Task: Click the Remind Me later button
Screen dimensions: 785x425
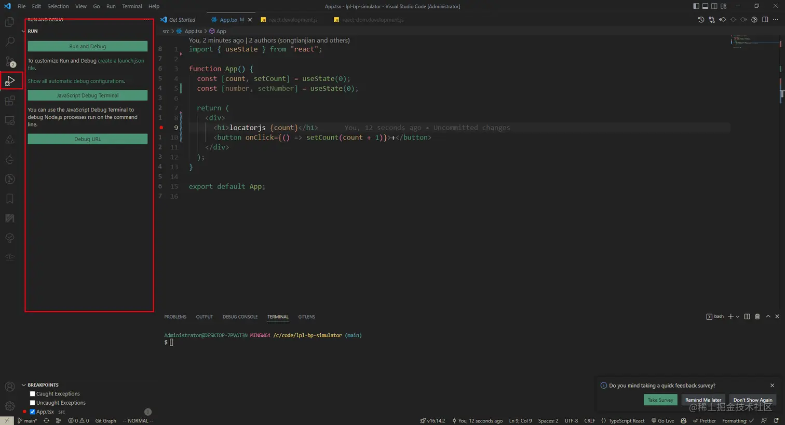Action: click(703, 400)
